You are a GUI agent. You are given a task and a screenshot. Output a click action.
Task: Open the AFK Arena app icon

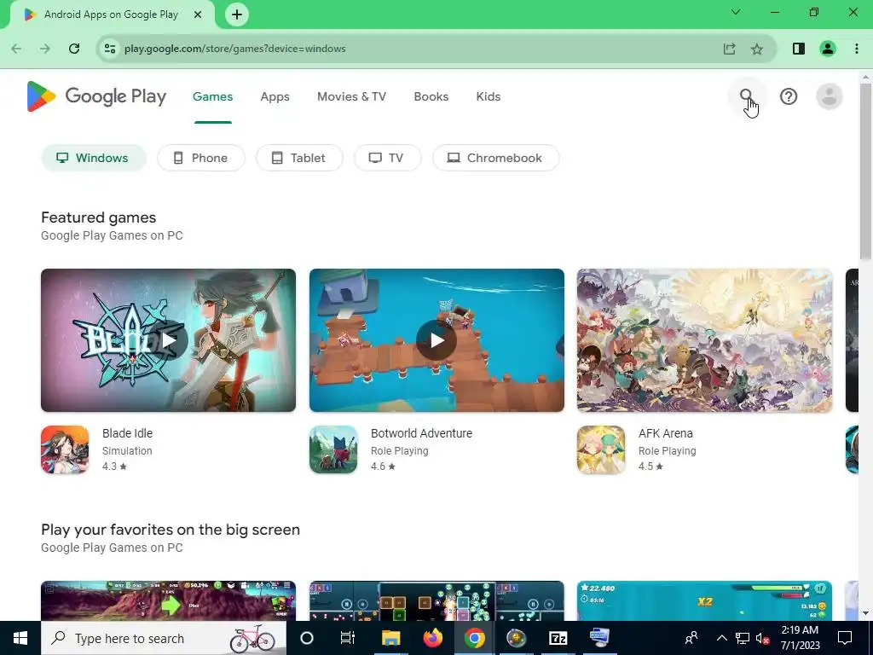click(601, 449)
